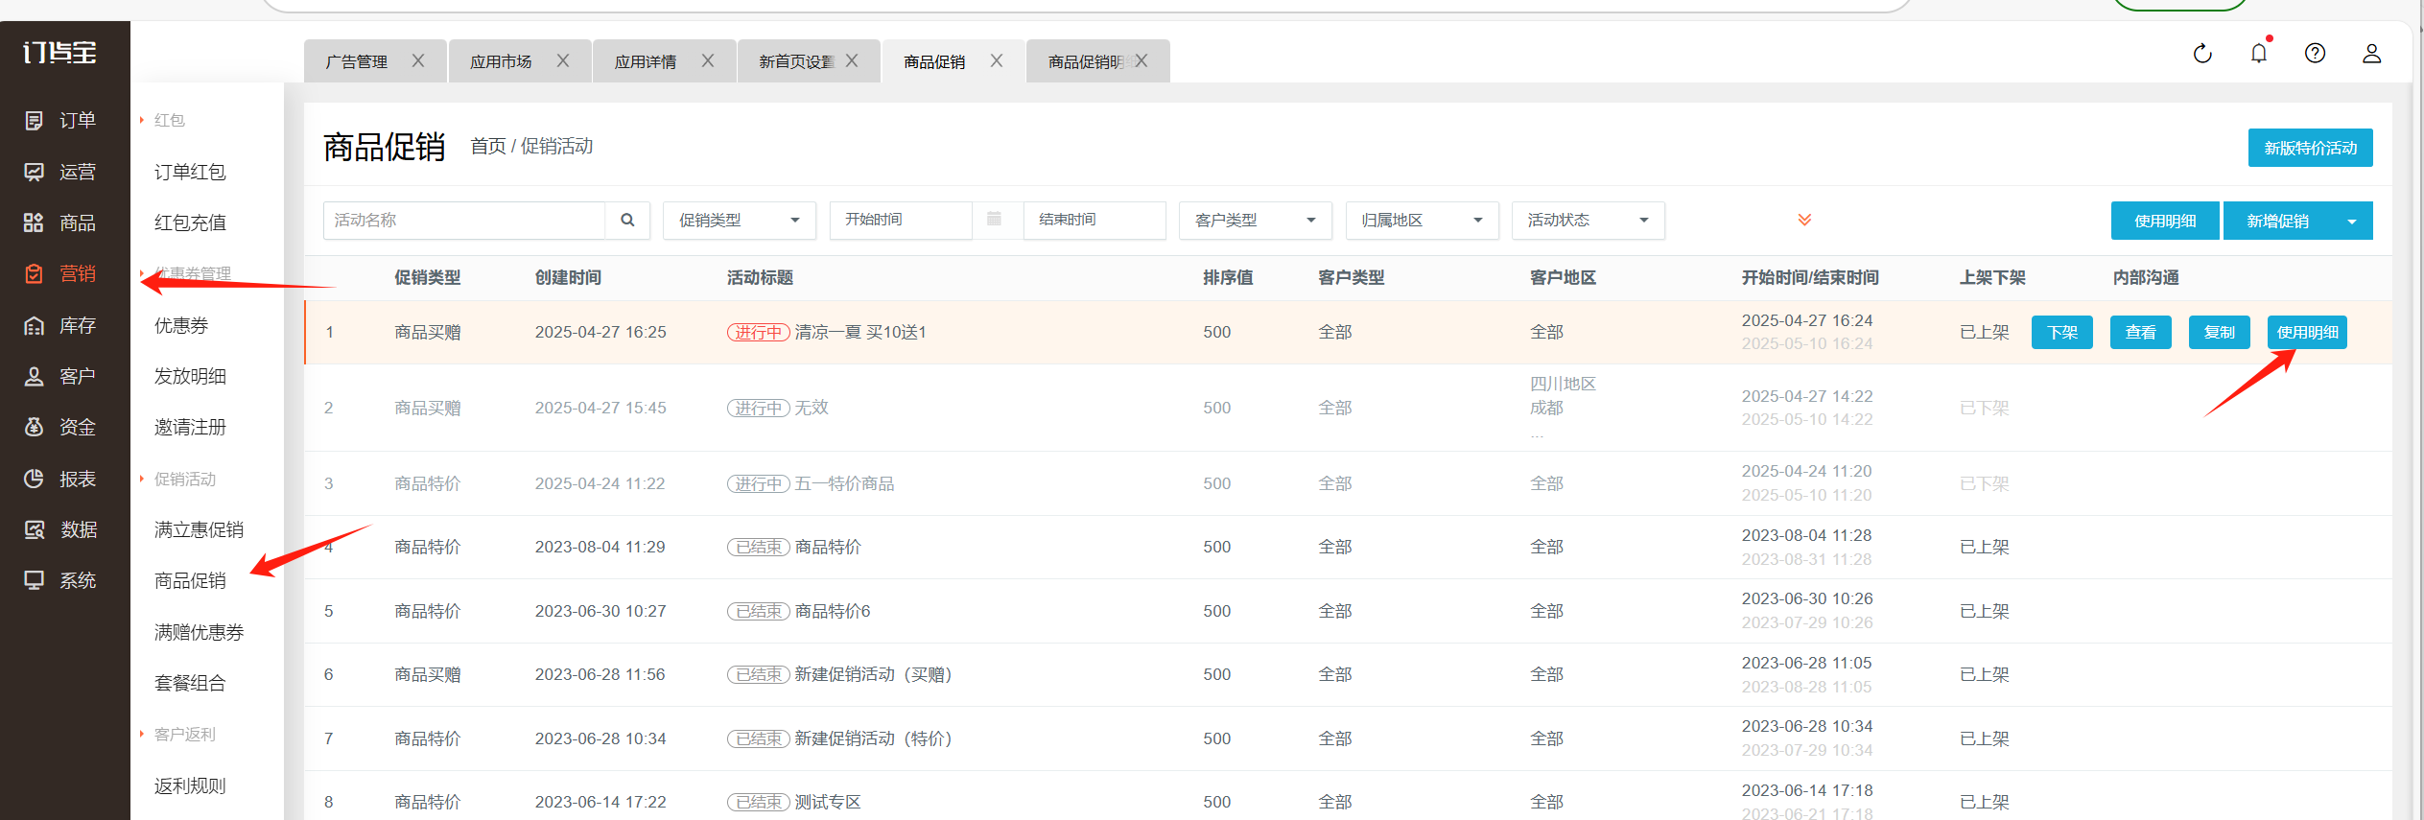Image resolution: width=2424 pixels, height=820 pixels.
Task: Close the 广告管理 tab
Action: tap(418, 60)
